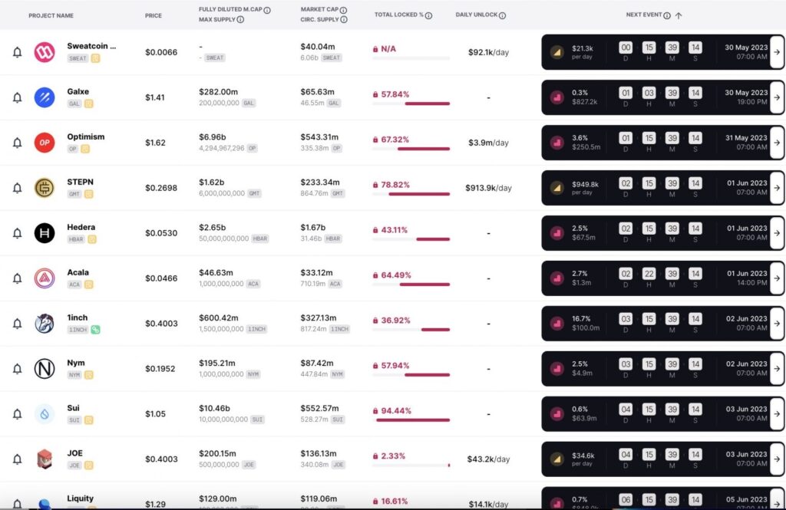The height and width of the screenshot is (510, 786).
Task: Click the Price column header
Action: tap(154, 15)
